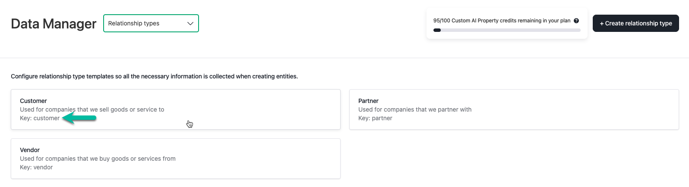689x187 pixels.
Task: Expand the chevron in the Relationship types selector
Action: coord(190,24)
